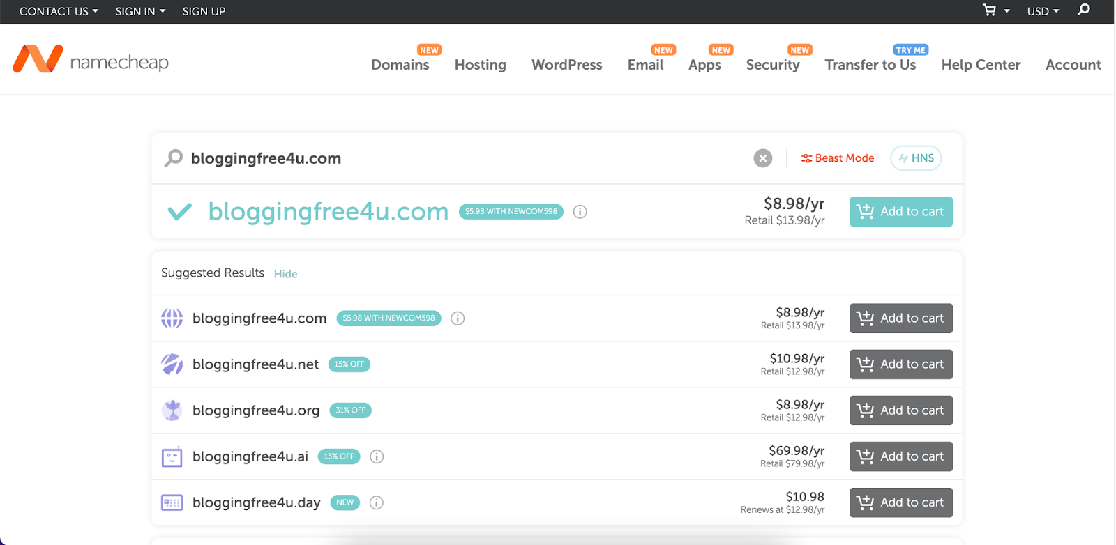Click the green checkmark for available domain
The height and width of the screenshot is (545, 1116).
point(180,212)
